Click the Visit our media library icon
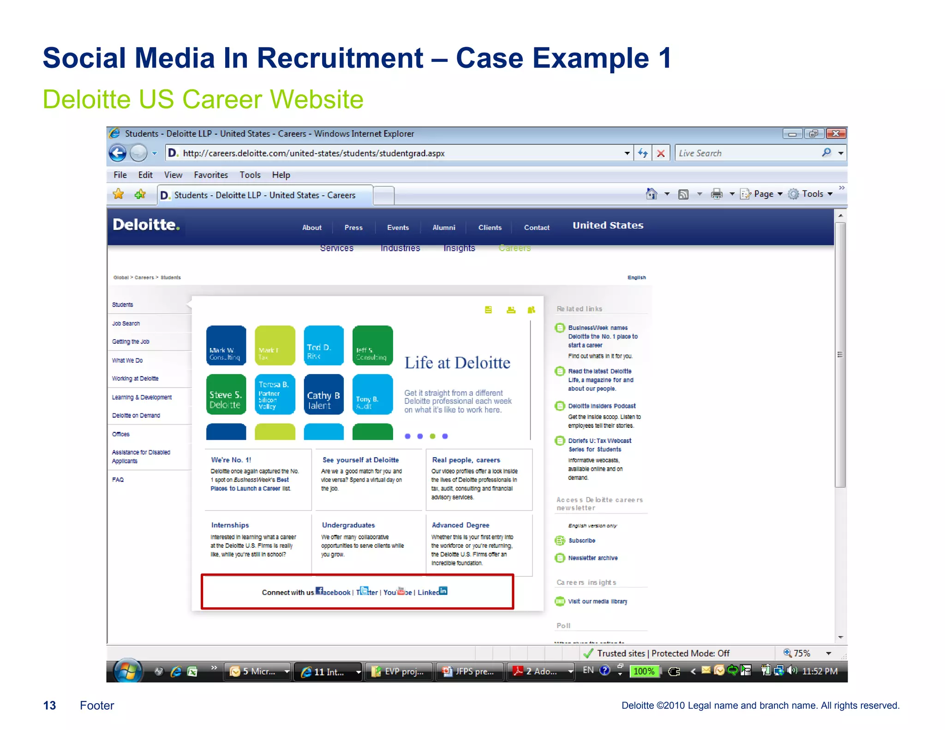Screen dimensions: 945x730 560,601
